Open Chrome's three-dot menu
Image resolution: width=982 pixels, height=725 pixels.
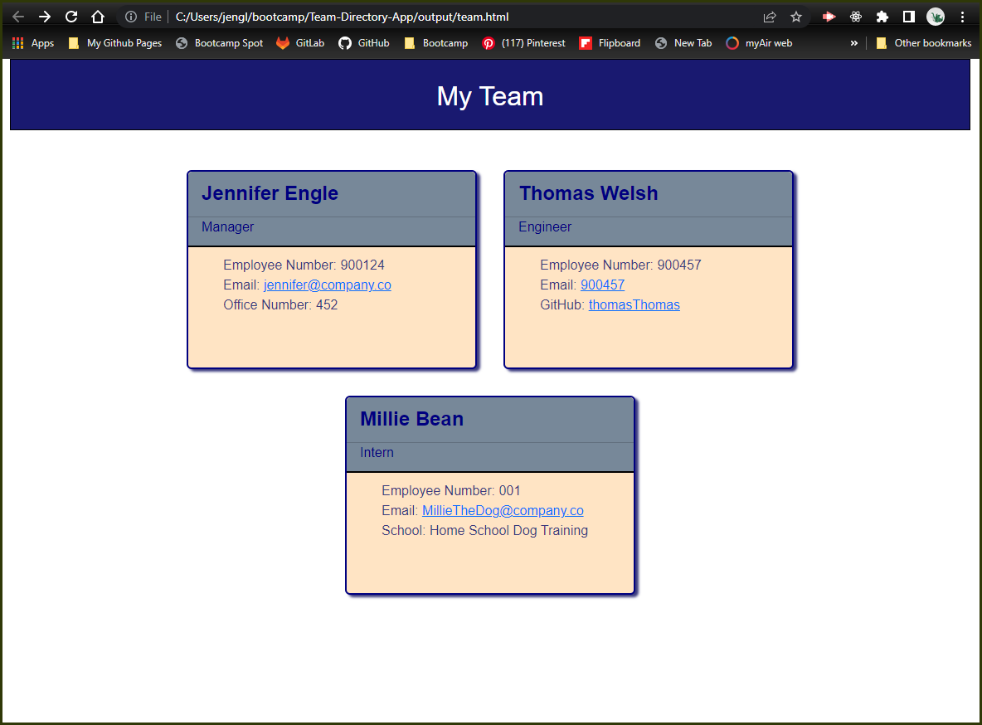pyautogui.click(x=962, y=16)
